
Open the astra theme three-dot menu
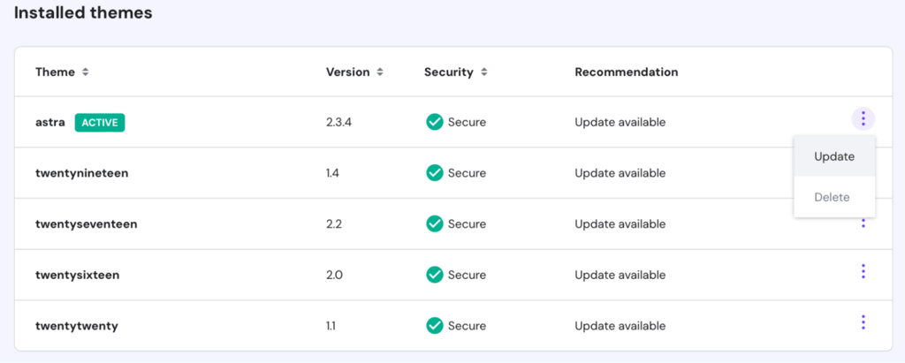point(863,118)
